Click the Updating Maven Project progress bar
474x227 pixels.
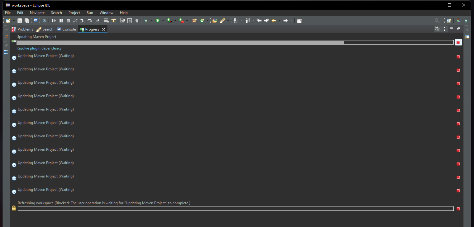pyautogui.click(x=235, y=42)
